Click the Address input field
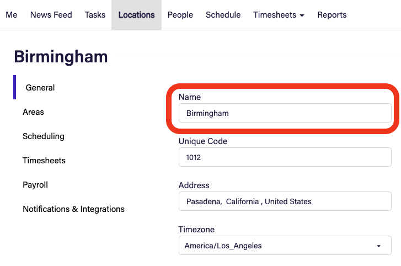 (x=285, y=201)
